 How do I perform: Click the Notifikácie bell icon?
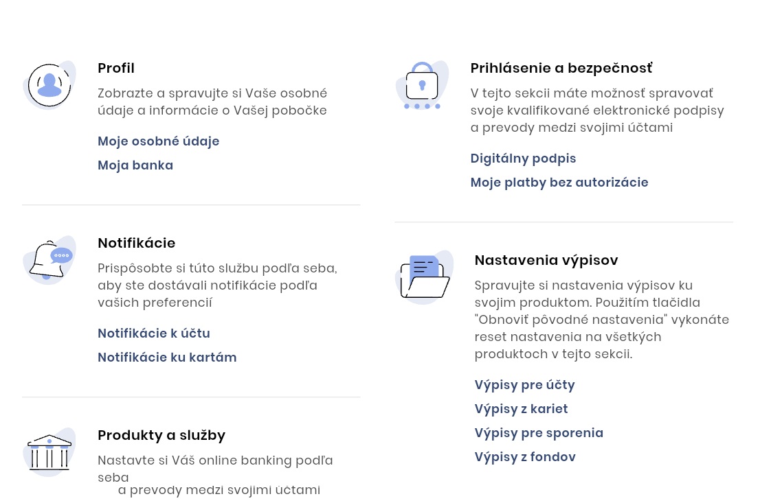point(49,260)
